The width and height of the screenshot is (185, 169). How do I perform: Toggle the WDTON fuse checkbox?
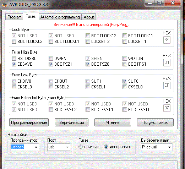[x=125, y=58]
